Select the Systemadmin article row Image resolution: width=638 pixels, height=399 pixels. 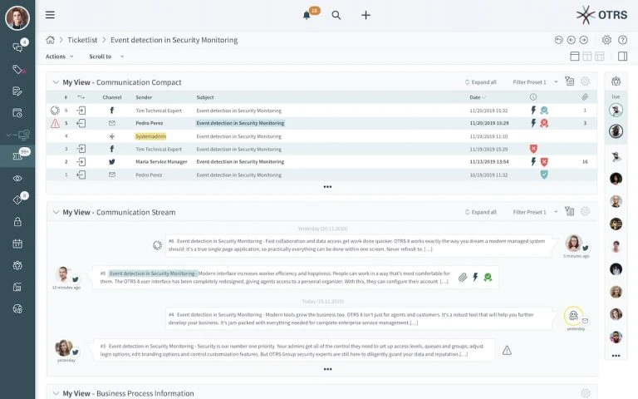[x=321, y=136]
